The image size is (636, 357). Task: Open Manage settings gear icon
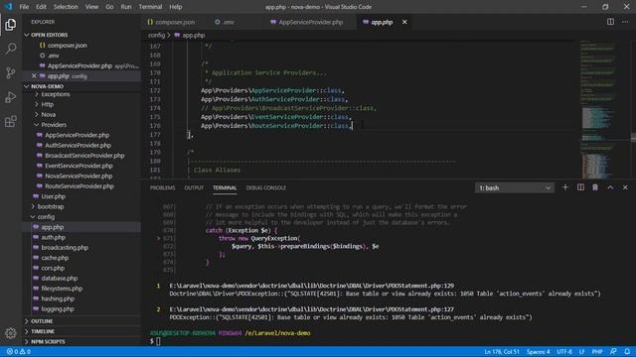(11, 333)
